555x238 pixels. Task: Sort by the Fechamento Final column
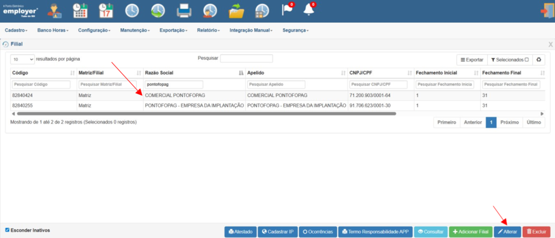point(513,73)
